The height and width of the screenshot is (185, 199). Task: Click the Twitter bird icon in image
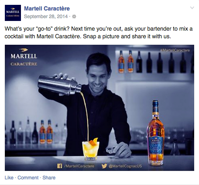point(104,166)
